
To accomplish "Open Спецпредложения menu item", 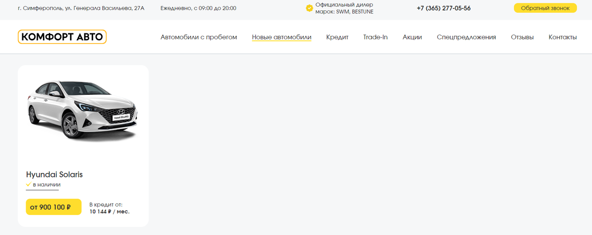I will [467, 37].
